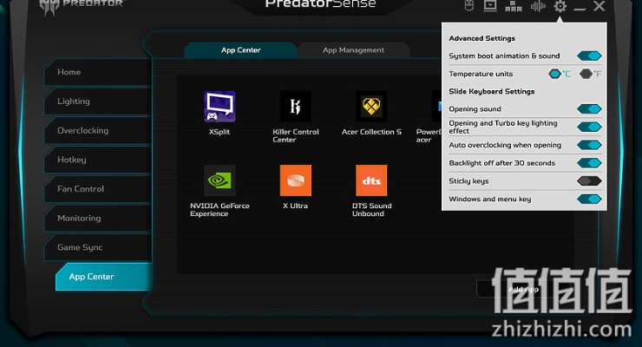The width and height of the screenshot is (642, 347).
Task: Select Fahrenheit temperature unit
Action: click(x=589, y=74)
